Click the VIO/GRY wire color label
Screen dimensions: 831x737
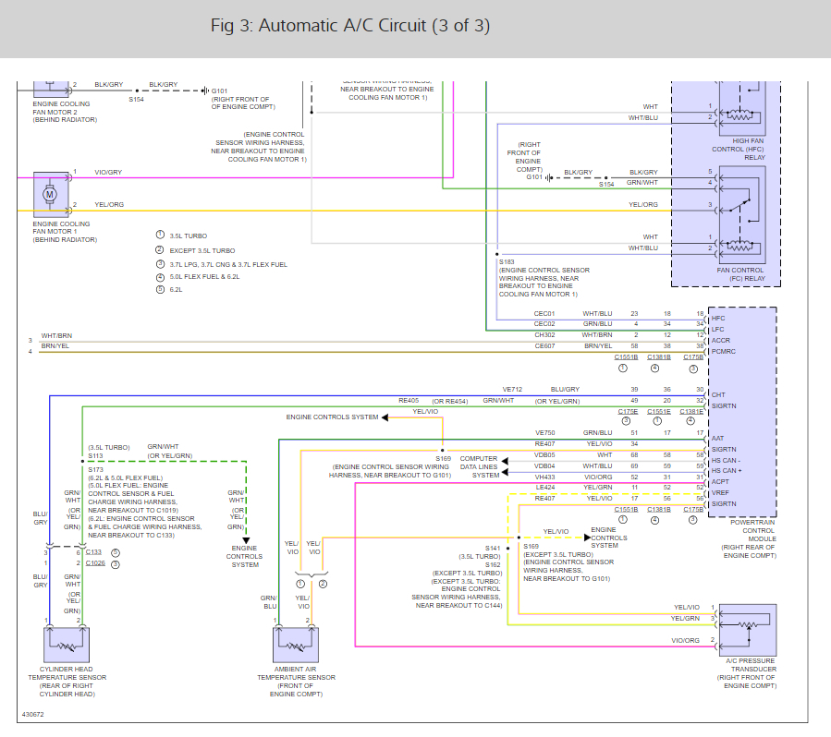pos(108,172)
